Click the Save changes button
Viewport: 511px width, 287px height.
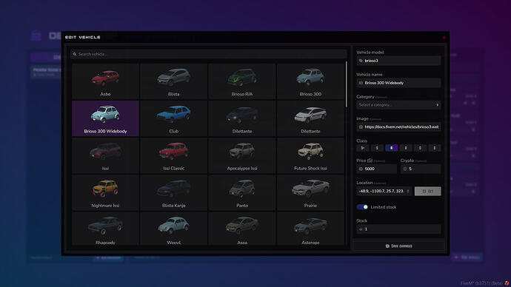coord(399,246)
